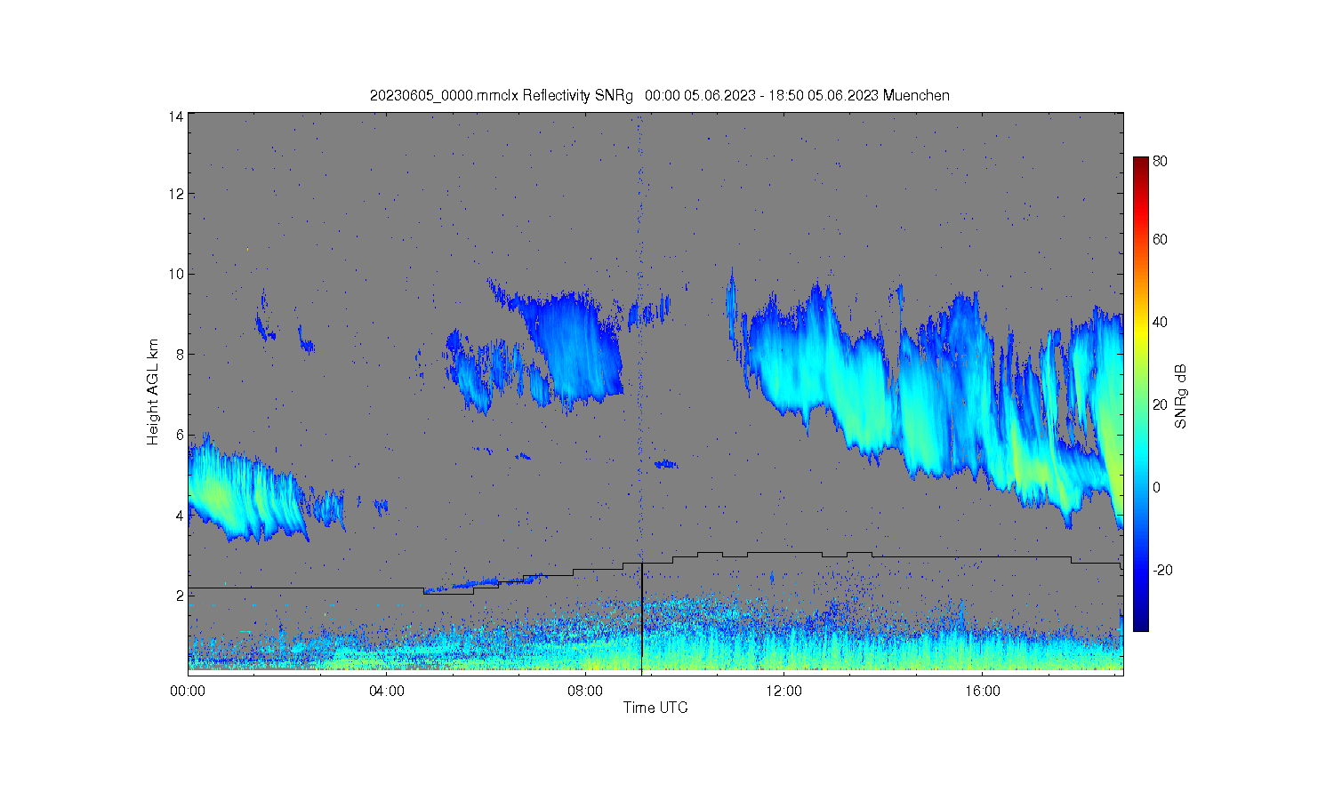The image size is (1334, 800).
Task: Click the colorbar value label '20'
Action: point(1160,404)
